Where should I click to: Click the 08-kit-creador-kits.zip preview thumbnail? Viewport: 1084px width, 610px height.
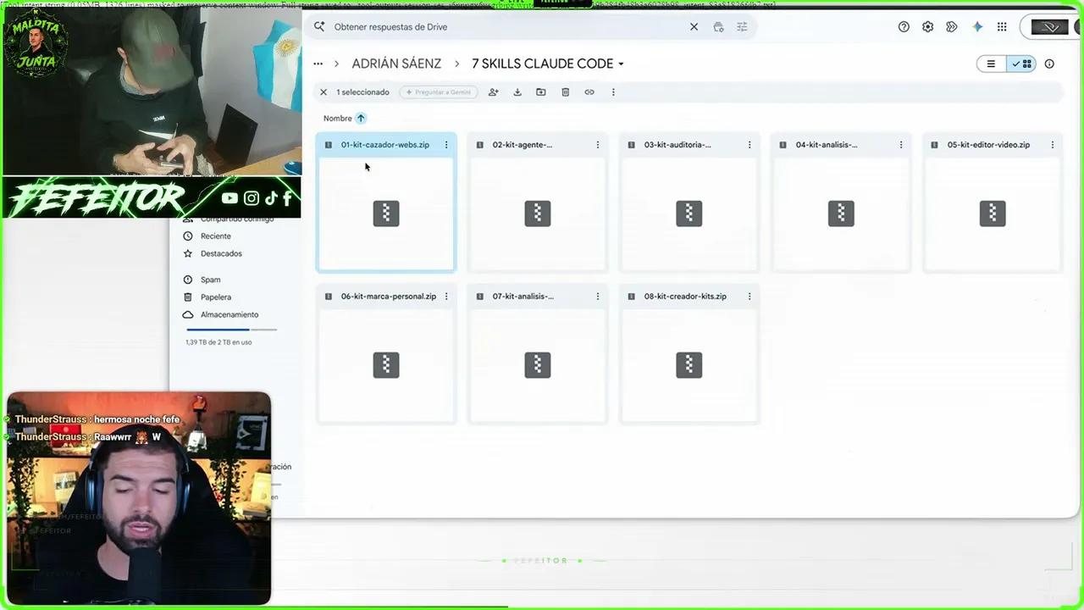coord(689,365)
